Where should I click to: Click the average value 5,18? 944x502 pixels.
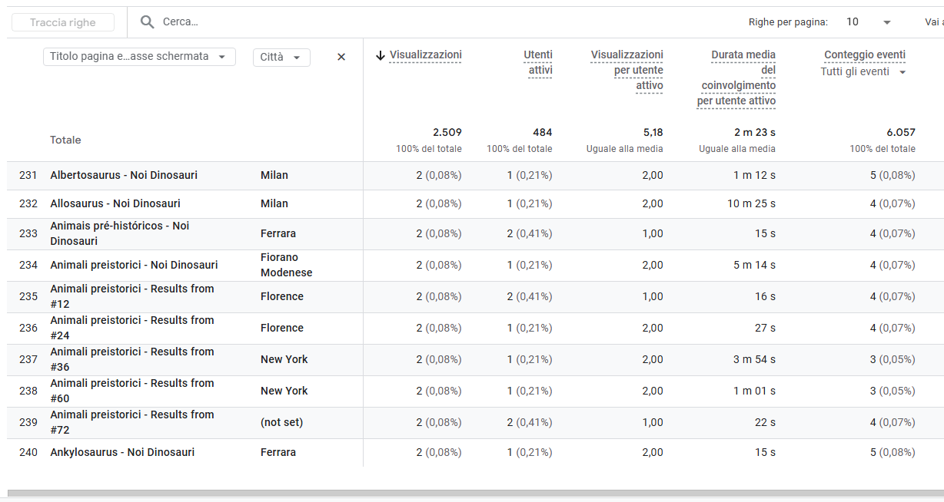click(x=653, y=132)
